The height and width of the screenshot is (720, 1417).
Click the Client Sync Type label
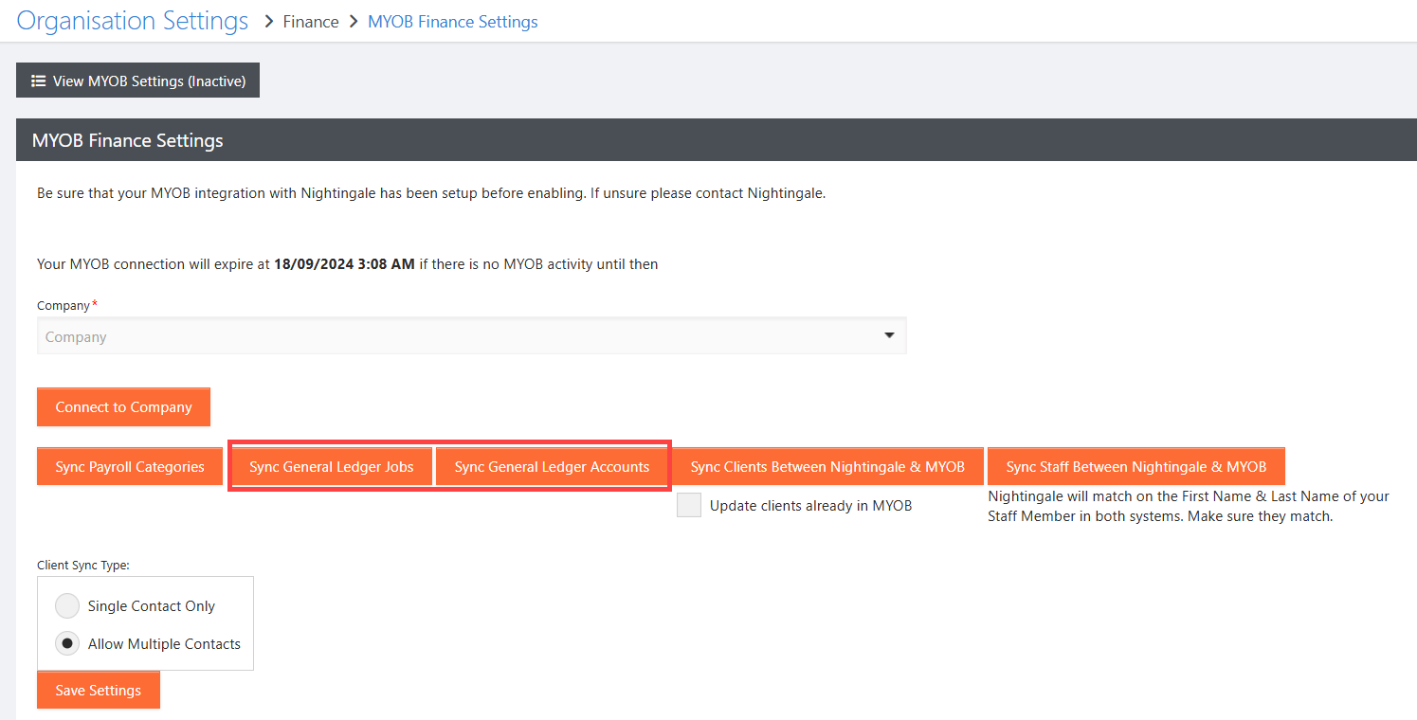pyautogui.click(x=83, y=565)
